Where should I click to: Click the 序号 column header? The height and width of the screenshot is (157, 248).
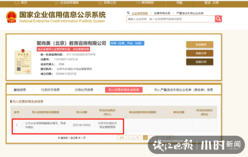coord(17,112)
